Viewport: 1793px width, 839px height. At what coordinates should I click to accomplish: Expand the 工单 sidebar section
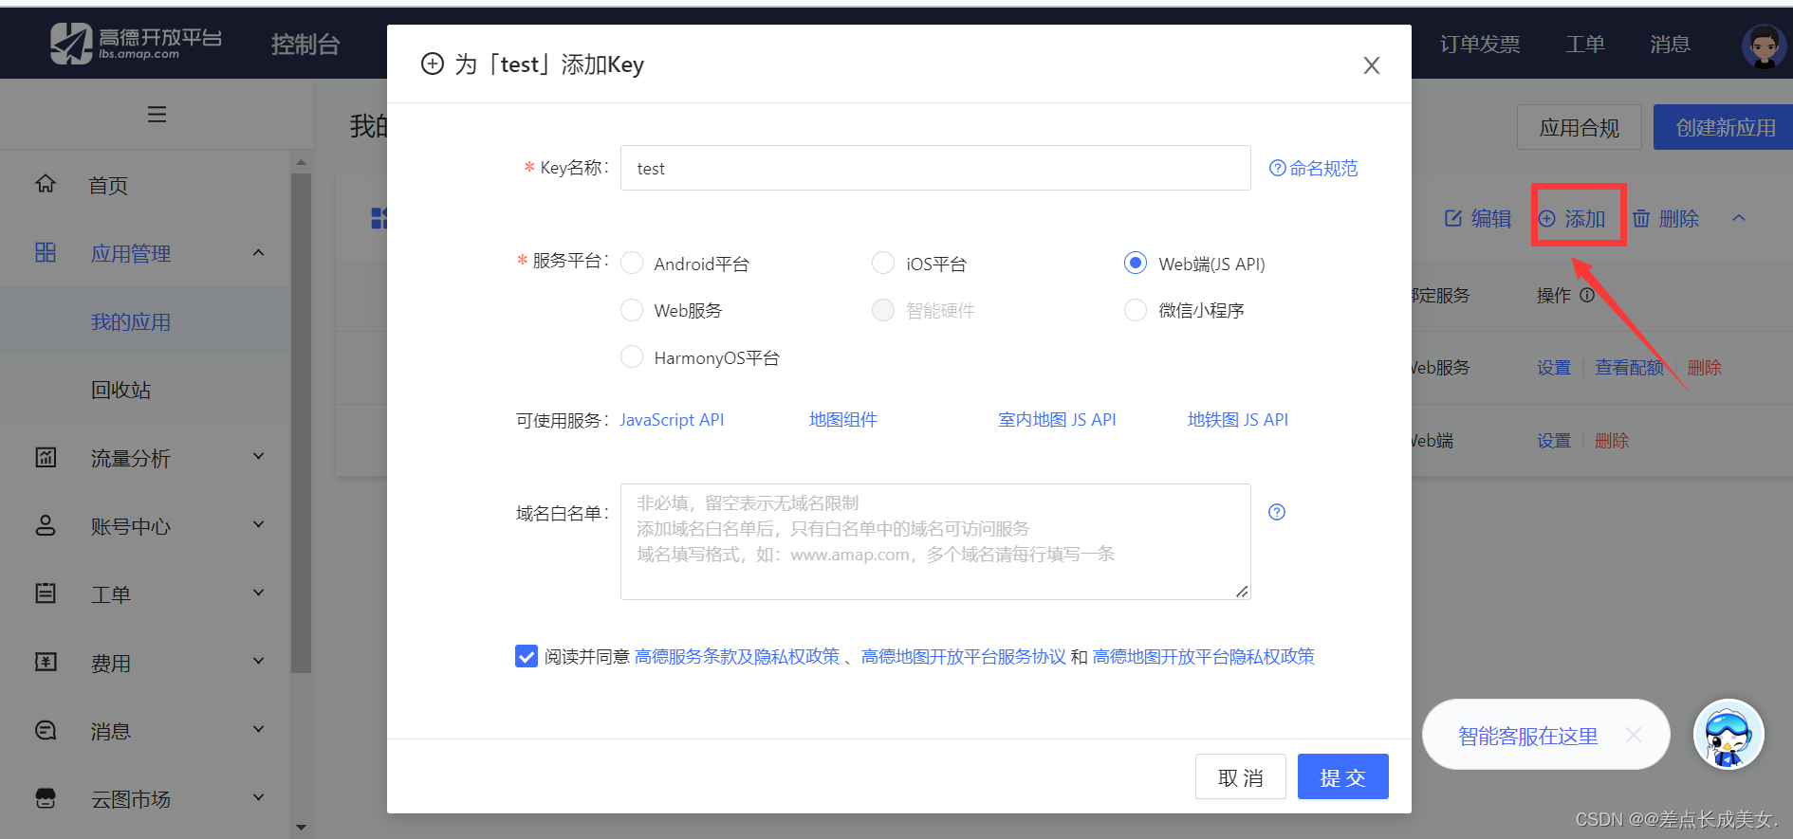click(x=258, y=593)
